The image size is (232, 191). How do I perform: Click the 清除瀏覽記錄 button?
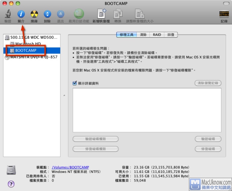pos(208,83)
